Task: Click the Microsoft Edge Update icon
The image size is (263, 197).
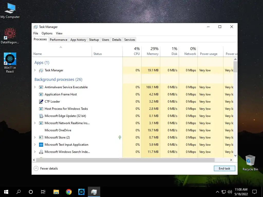Action: click(41, 116)
